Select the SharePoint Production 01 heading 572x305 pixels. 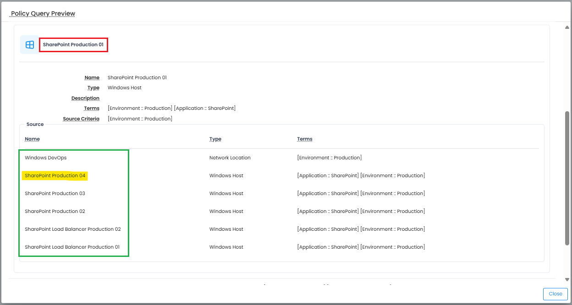pyautogui.click(x=73, y=45)
